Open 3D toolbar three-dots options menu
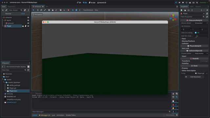This screenshot has width=210, height=118. 80,10
